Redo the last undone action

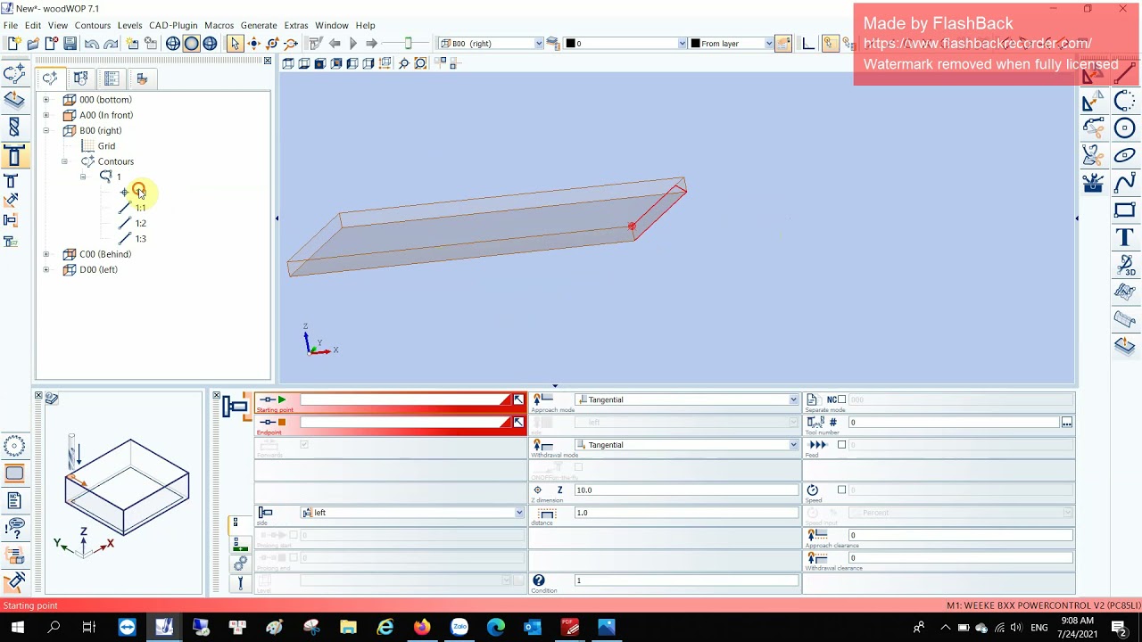tap(111, 43)
